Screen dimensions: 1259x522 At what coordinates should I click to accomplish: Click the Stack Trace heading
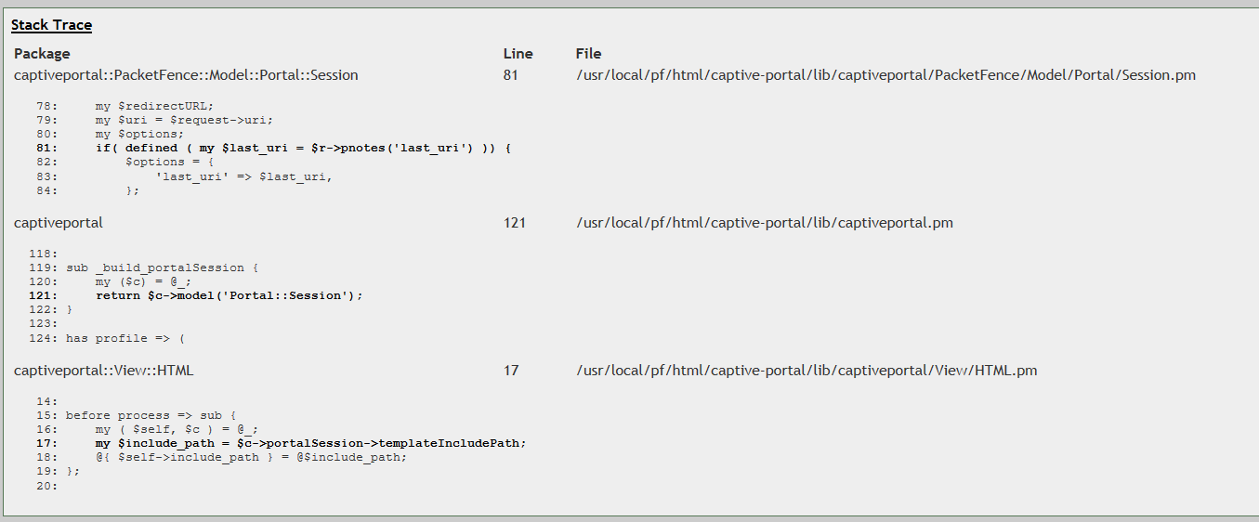tap(51, 25)
